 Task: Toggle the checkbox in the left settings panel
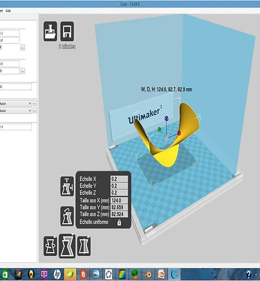point(1,47)
